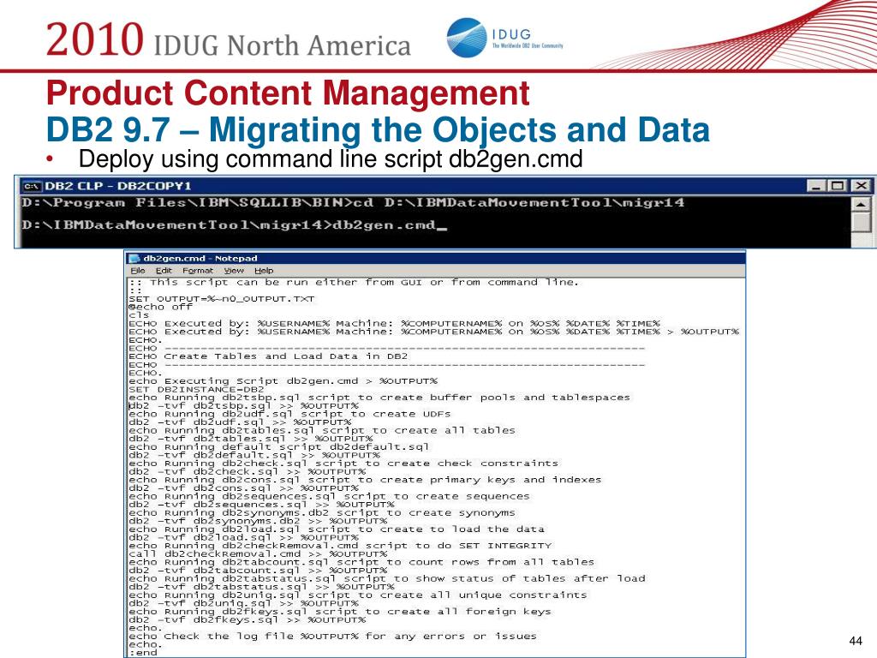This screenshot has height=658, width=877.
Task: Click the command prompt line with db2gen.cmd
Action: tap(235, 225)
